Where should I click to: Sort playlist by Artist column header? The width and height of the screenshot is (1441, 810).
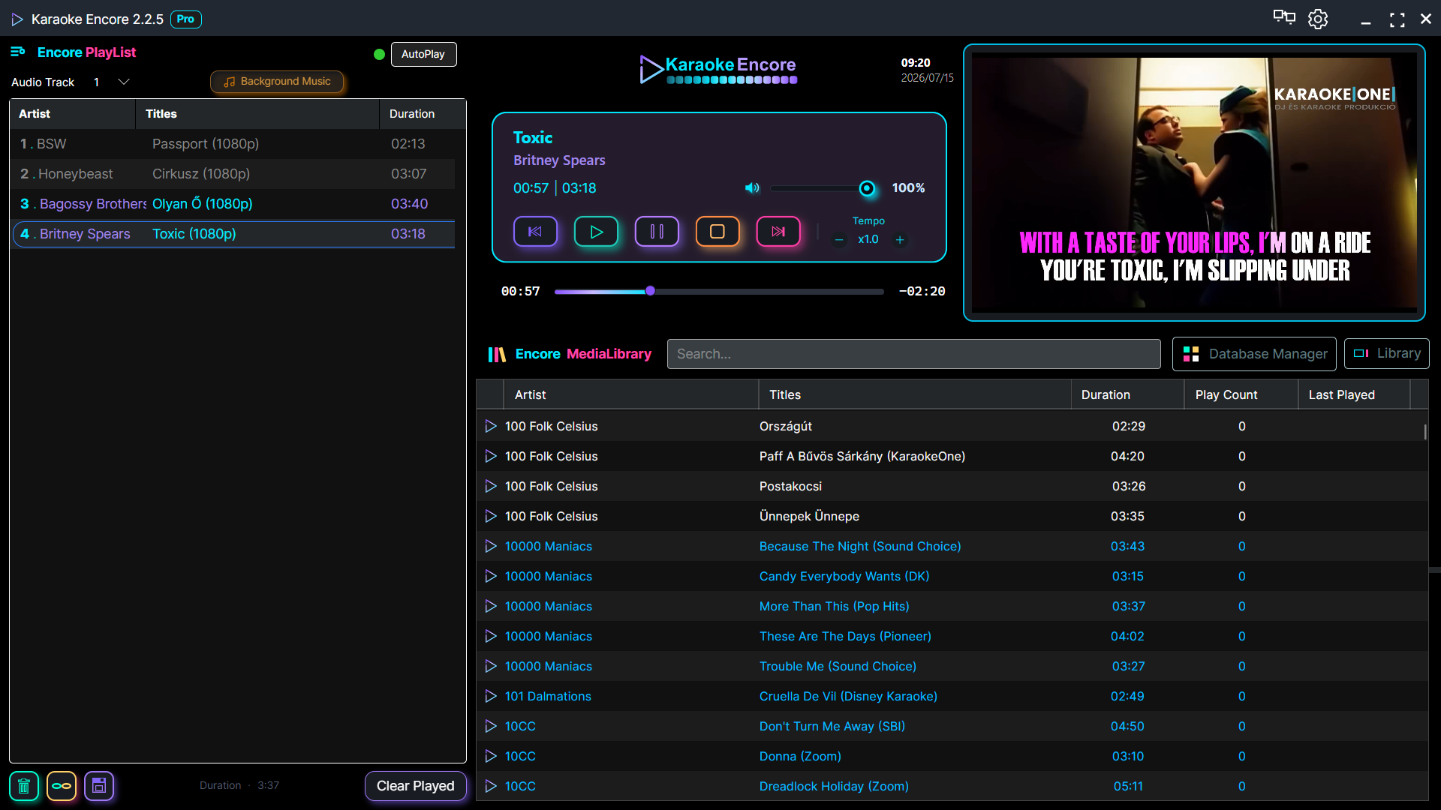[73, 114]
